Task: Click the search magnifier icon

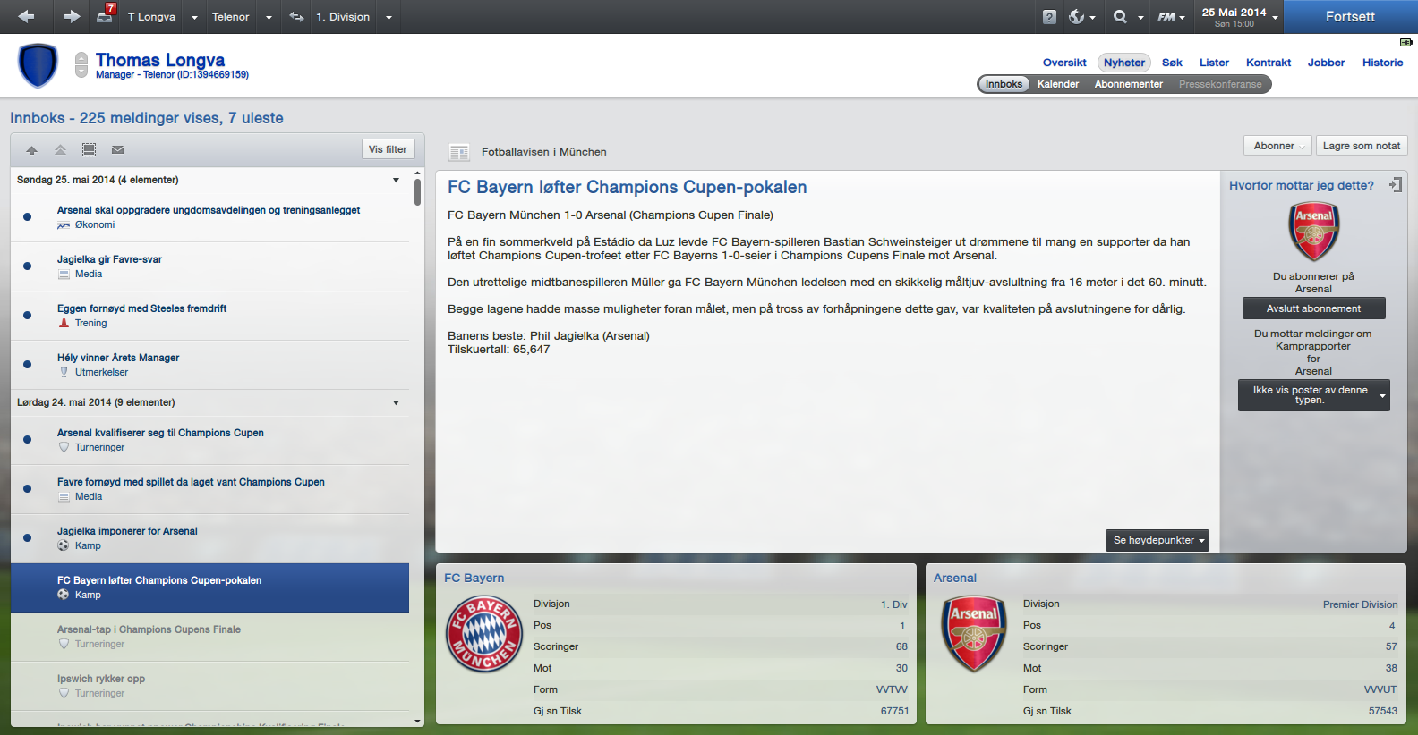Action: pyautogui.click(x=1120, y=17)
